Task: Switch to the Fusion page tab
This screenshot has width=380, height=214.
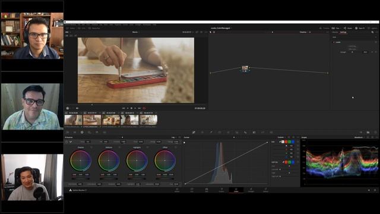Action: coord(221,190)
